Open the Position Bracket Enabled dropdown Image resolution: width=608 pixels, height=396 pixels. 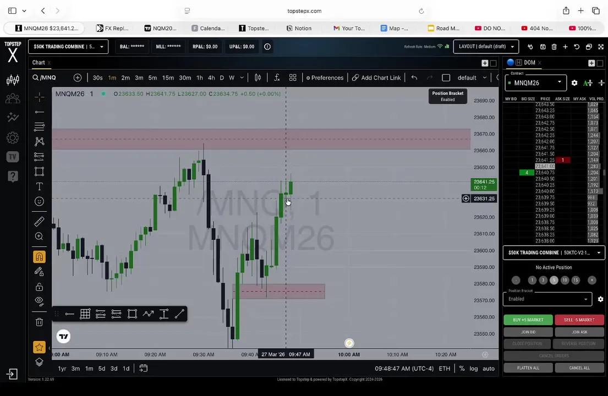[547, 299]
